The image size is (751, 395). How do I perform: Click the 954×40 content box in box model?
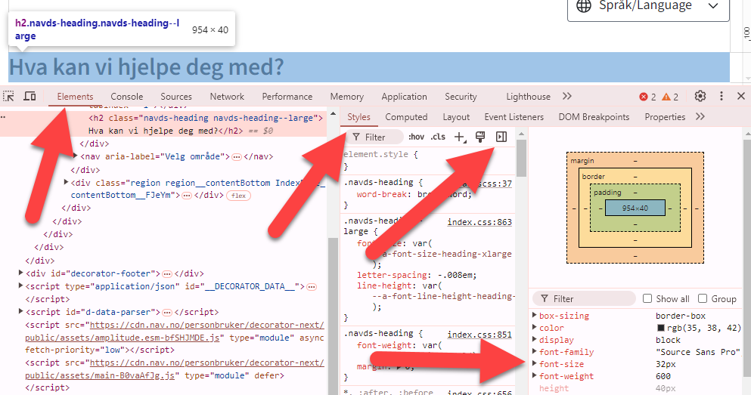[x=635, y=208]
